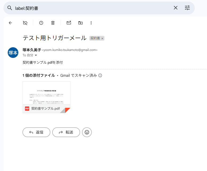
Task: Click the red PDF file icon
Action: pyautogui.click(x=27, y=109)
